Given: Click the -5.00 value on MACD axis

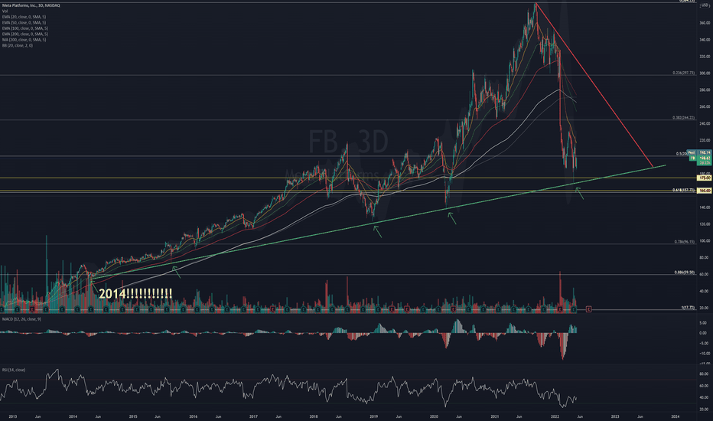Looking at the screenshot, I should [x=703, y=344].
